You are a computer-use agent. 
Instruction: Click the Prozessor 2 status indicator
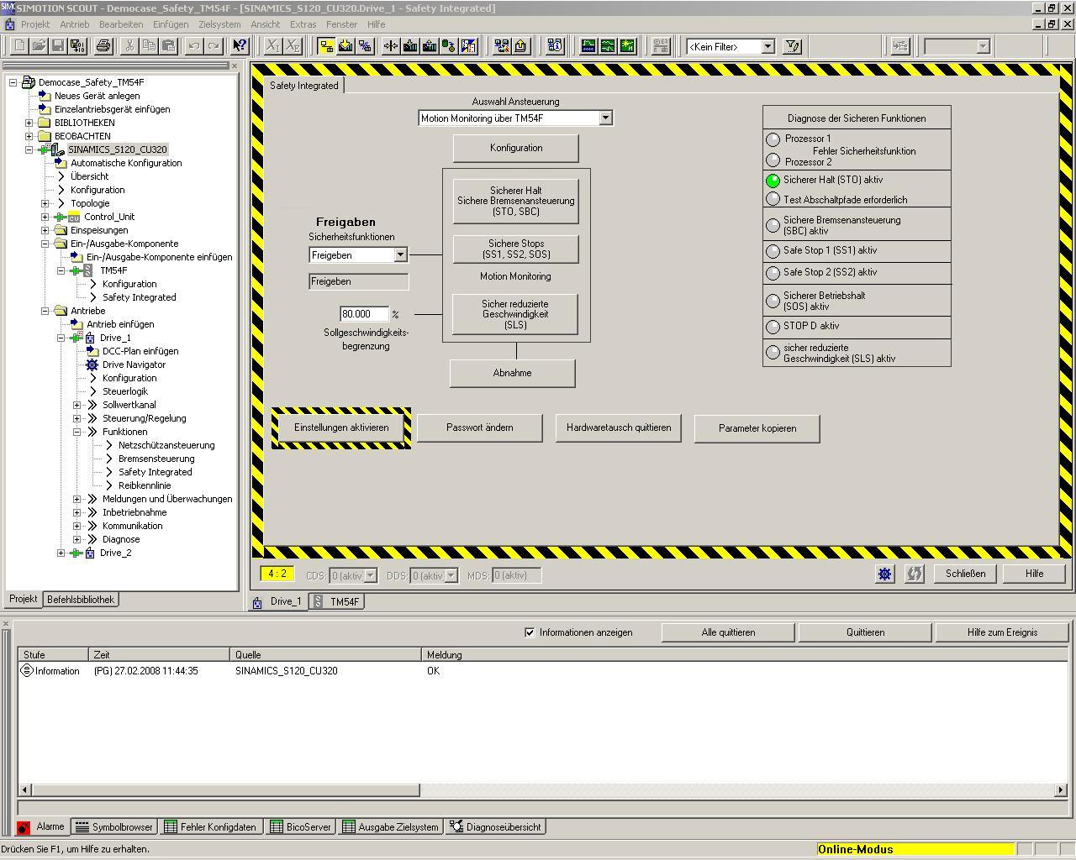coord(773,160)
